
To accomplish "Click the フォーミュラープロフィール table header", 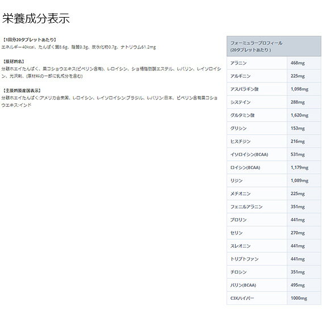I will point(274,47).
